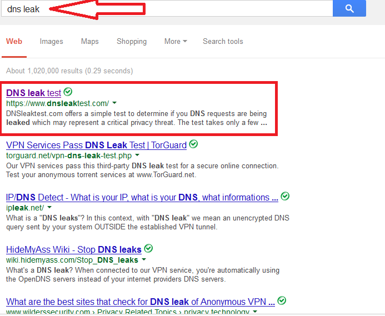The image size is (385, 316).
Task: Open dropdown arrow after torguard.net URL
Action: 137,155
